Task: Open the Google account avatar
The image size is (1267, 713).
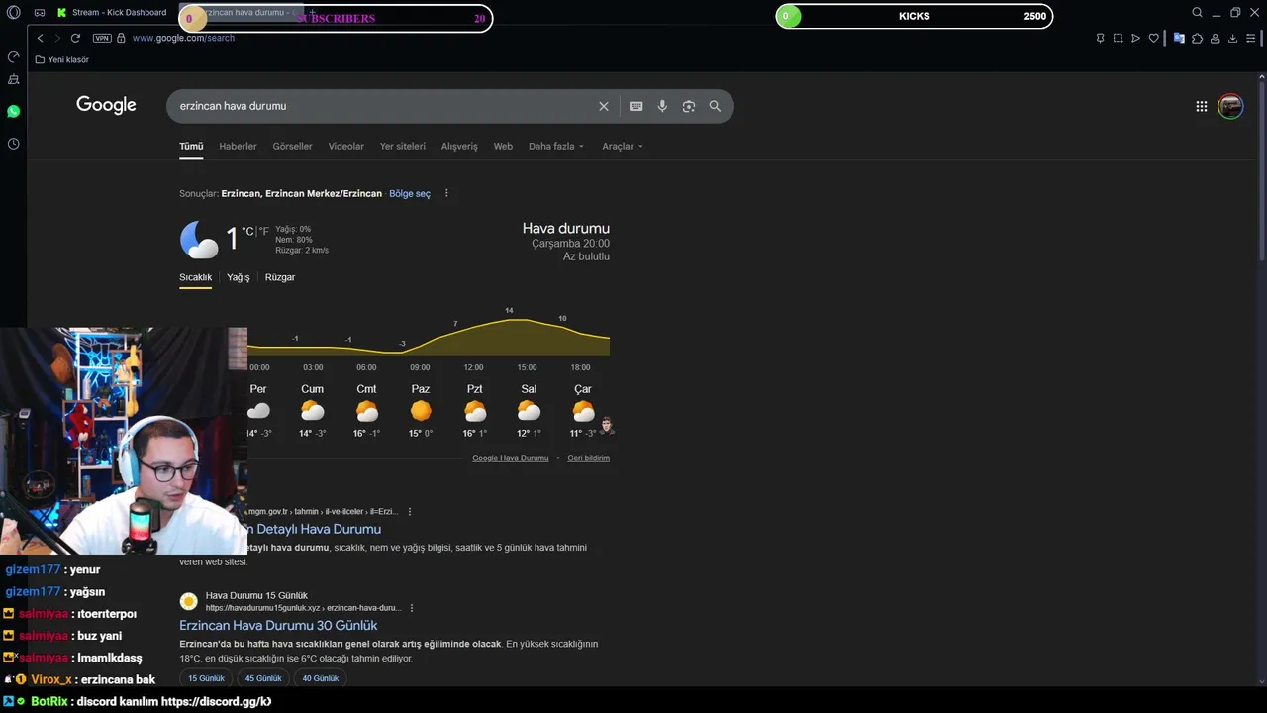Action: 1230,106
